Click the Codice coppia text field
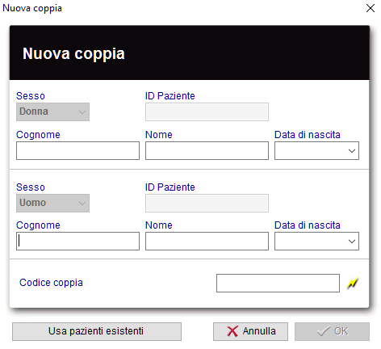The height and width of the screenshot is (349, 381). pos(278,283)
